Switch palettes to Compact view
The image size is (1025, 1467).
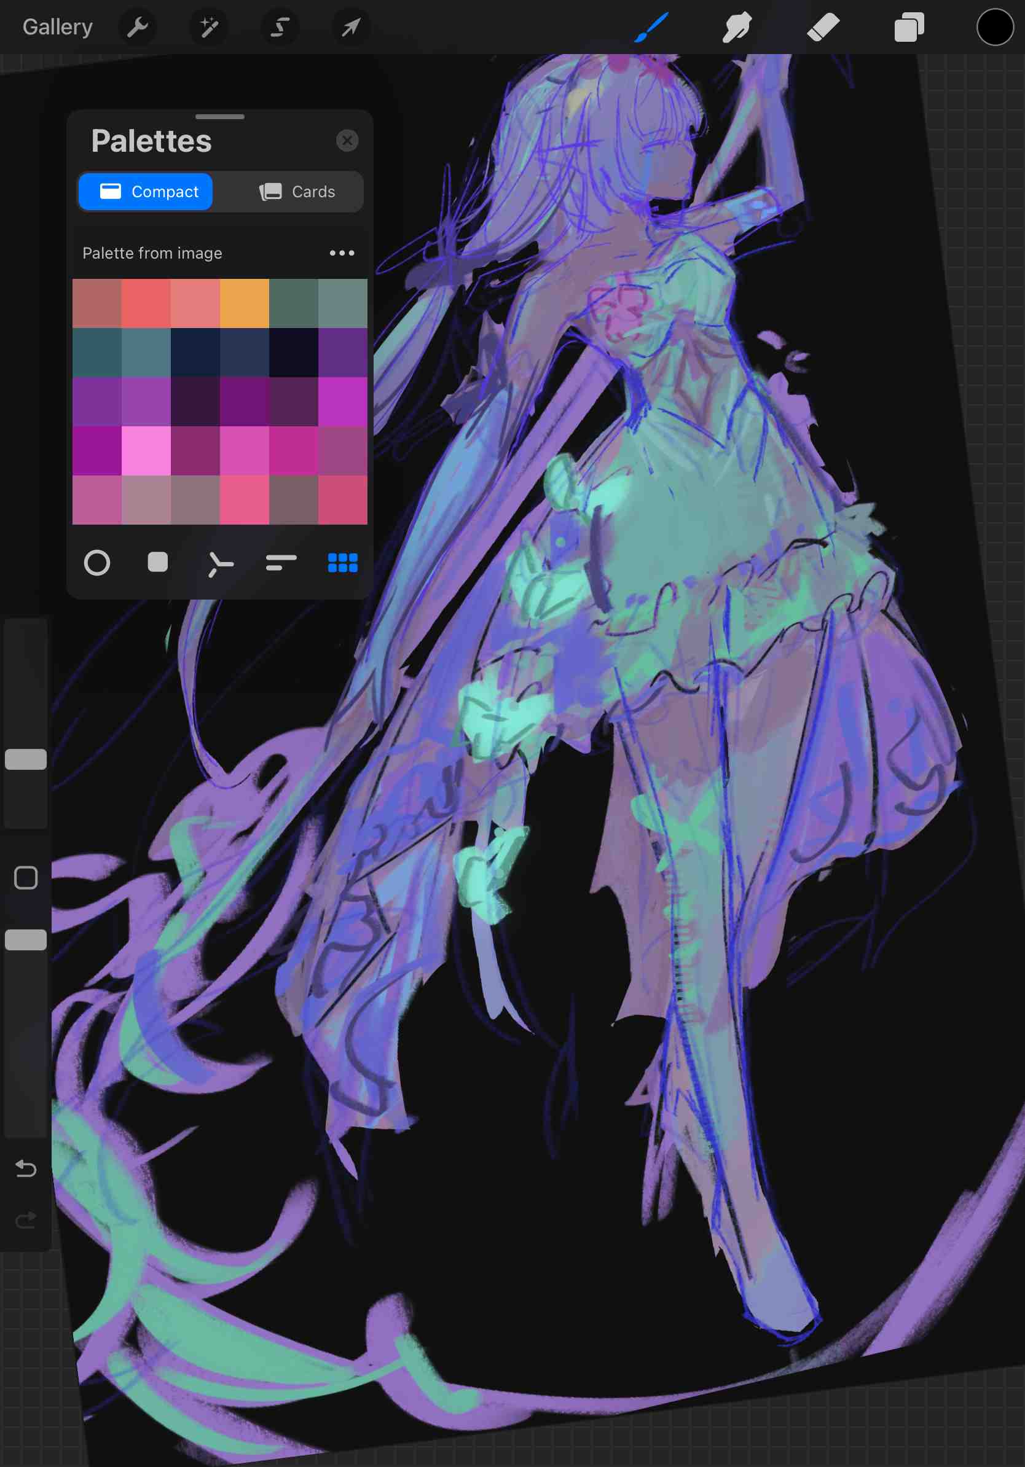pyautogui.click(x=146, y=192)
